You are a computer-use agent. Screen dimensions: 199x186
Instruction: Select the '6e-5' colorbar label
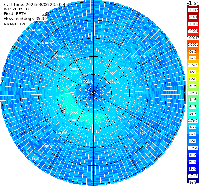193,51
